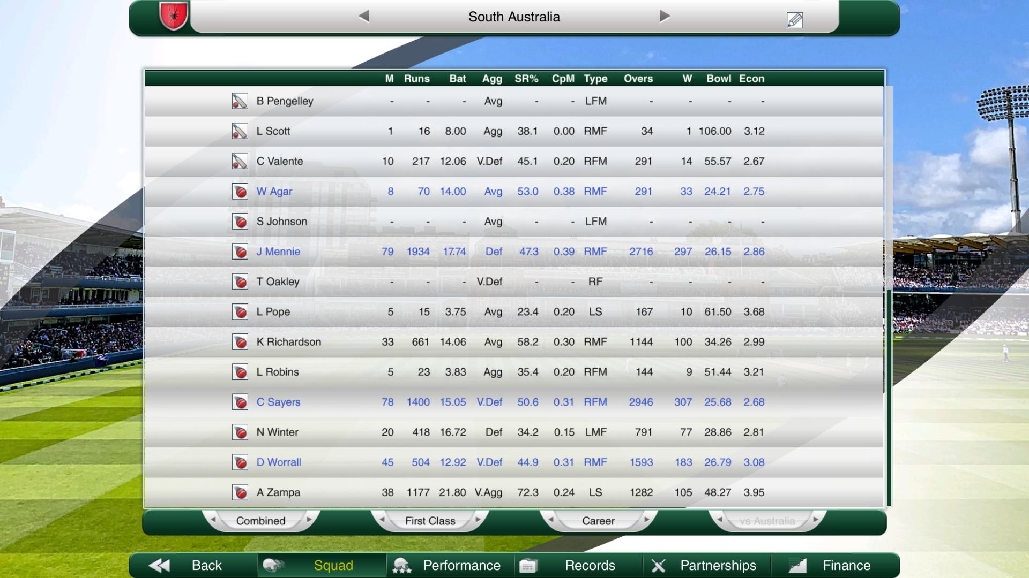The image size is (1029, 578).
Task: Select A Zampa player name
Action: [x=278, y=492]
